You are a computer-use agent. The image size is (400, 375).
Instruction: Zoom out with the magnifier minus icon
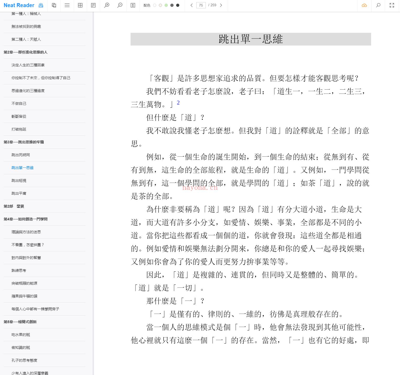(x=120, y=5)
